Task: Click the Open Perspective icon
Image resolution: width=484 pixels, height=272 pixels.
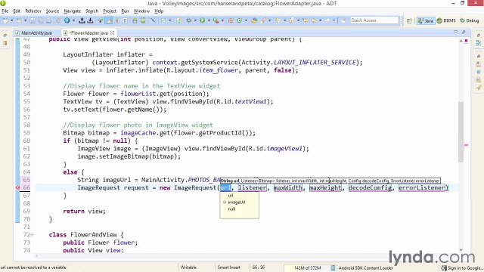Action: coord(409,20)
